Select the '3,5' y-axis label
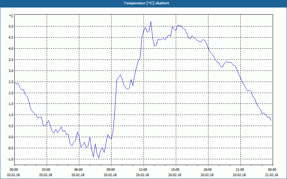The image size is (287, 179). (11, 59)
